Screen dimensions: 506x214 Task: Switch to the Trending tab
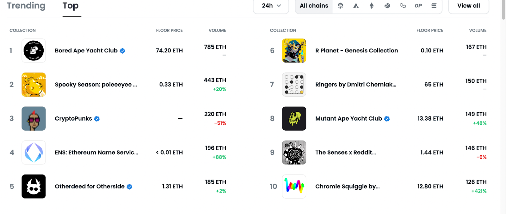[x=26, y=6]
